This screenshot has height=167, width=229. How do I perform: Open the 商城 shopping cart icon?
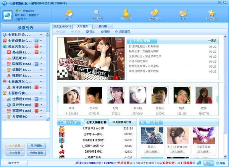coord(183,15)
